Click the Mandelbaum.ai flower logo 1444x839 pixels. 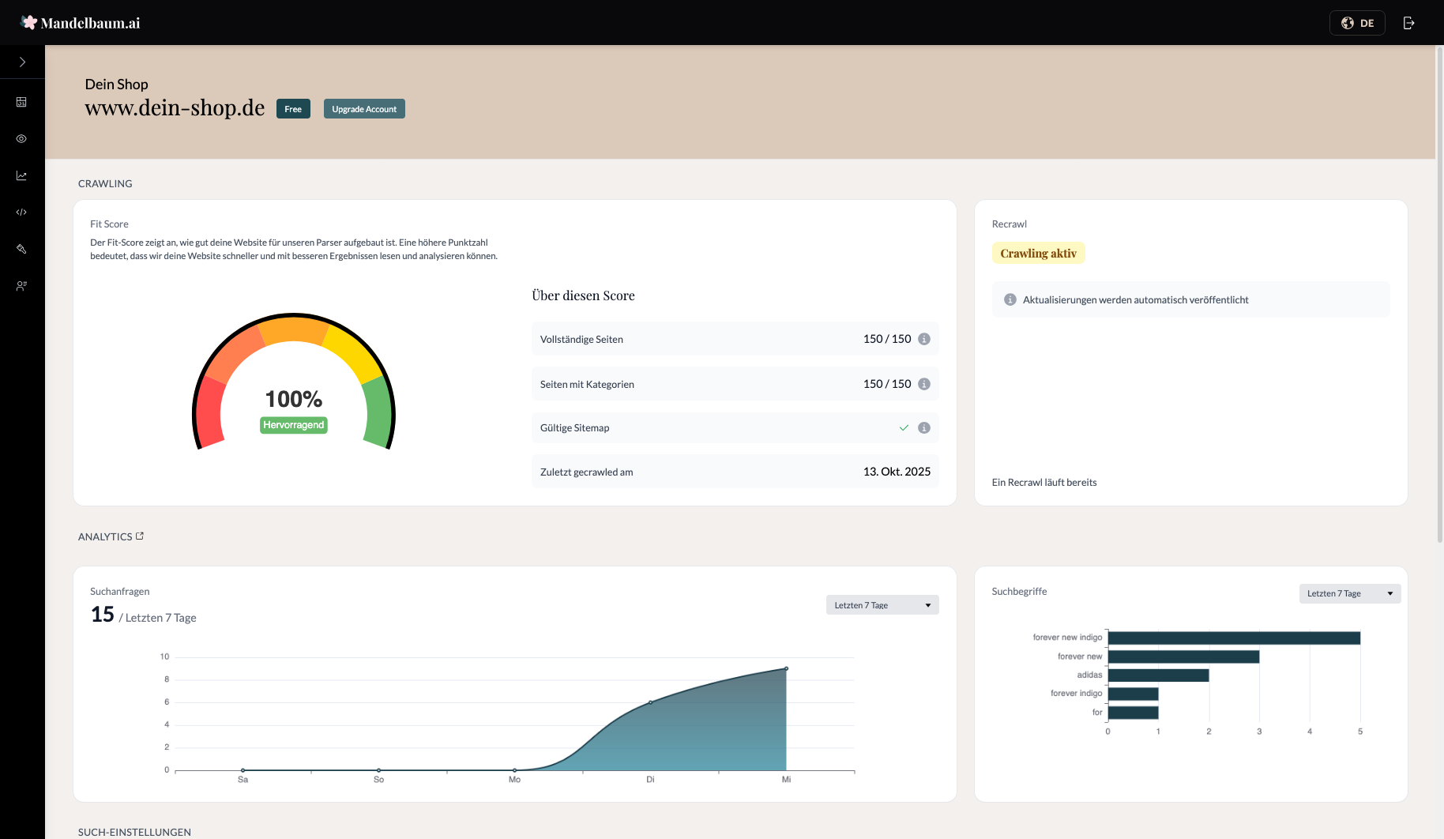[29, 21]
